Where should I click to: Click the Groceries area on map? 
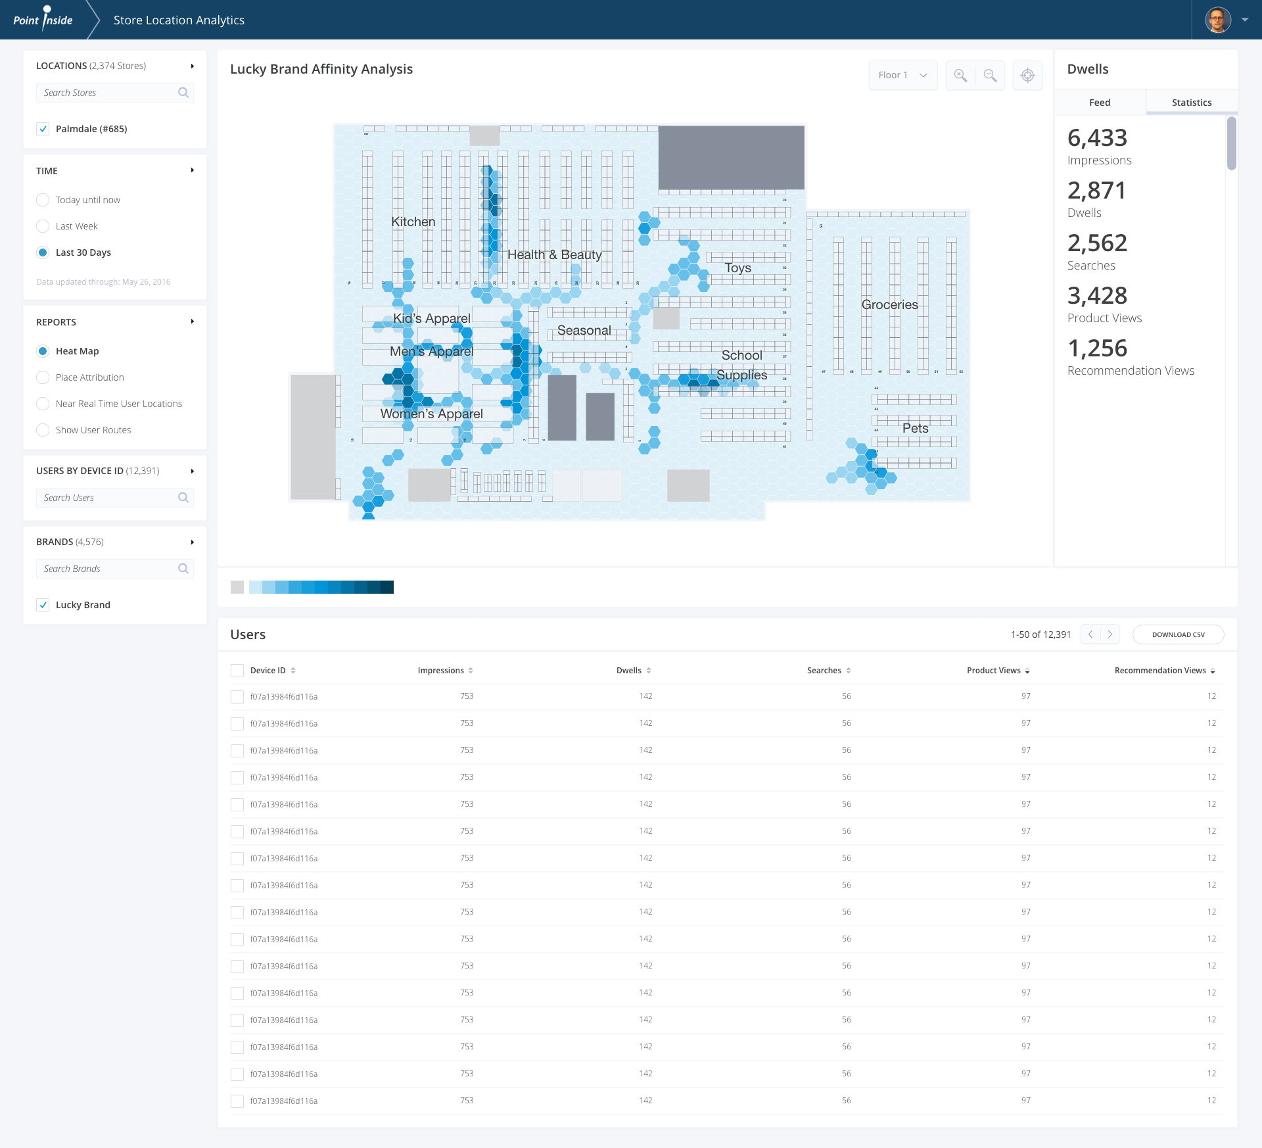tap(889, 304)
